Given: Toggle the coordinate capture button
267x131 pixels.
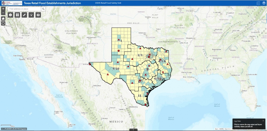Looking at the screenshot, I should [x=2, y=129].
